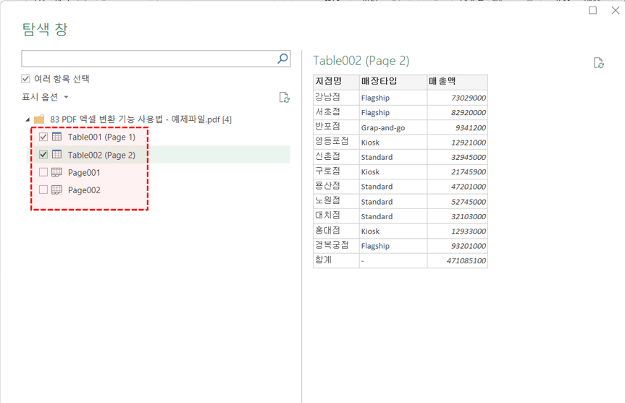
Task: Collapse the PDF file tree node
Action: coord(28,119)
